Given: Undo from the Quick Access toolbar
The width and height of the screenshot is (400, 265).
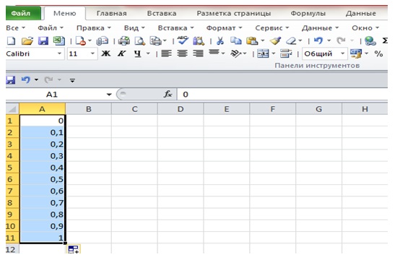Looking at the screenshot, I should tap(26, 80).
